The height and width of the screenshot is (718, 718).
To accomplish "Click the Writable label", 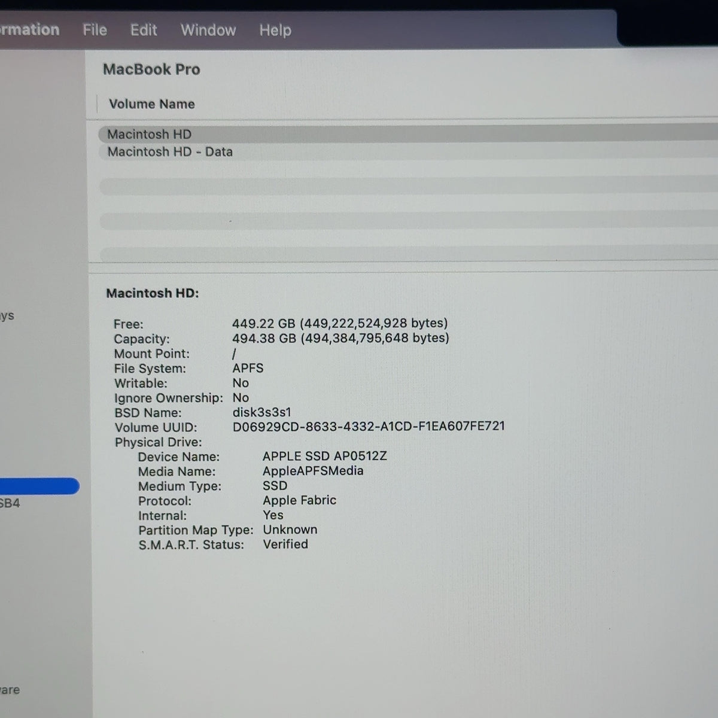I will [141, 383].
